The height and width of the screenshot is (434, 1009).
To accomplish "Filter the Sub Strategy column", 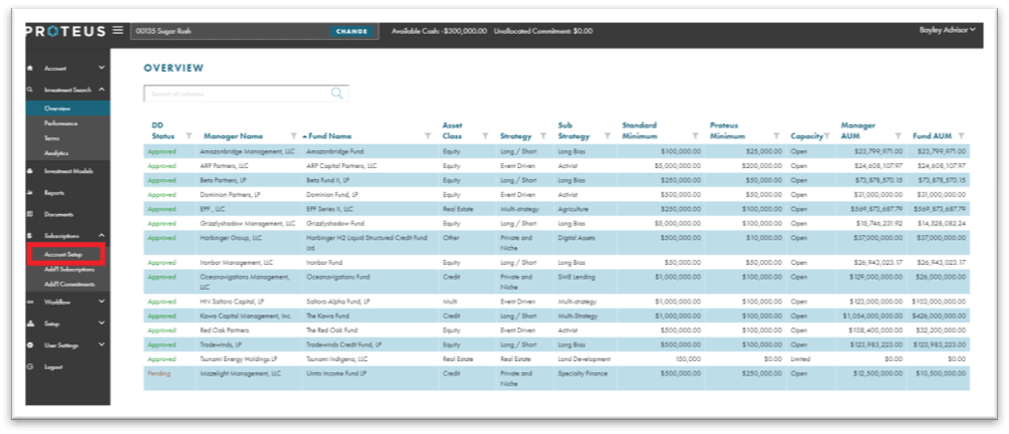I will click(607, 136).
